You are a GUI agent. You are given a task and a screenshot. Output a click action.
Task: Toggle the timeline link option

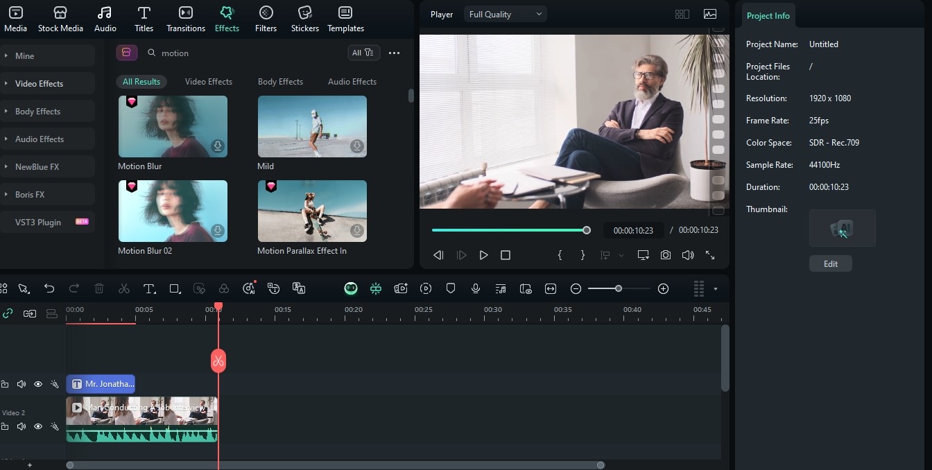coord(8,313)
